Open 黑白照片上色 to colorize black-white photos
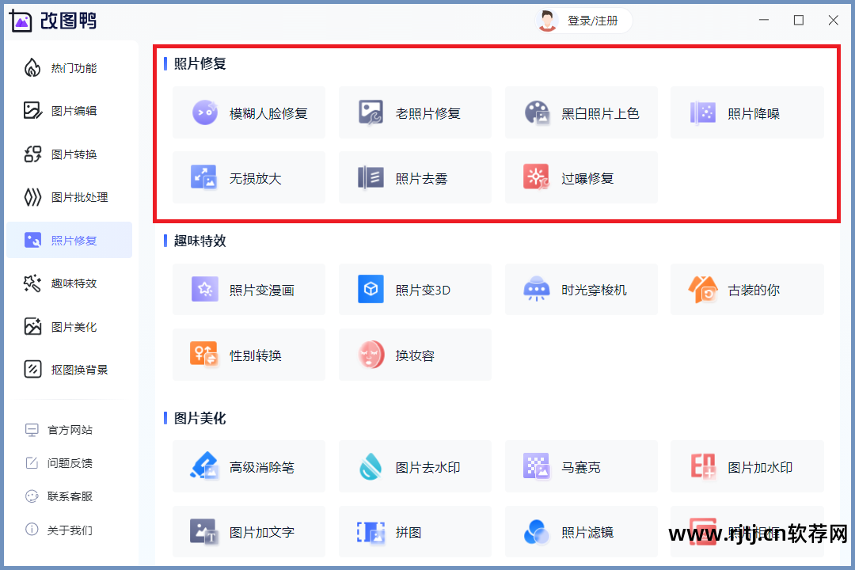855x570 pixels. (581, 112)
